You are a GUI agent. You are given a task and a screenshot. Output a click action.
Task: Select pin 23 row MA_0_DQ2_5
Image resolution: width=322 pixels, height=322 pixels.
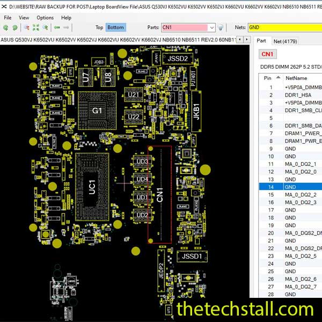(290, 256)
